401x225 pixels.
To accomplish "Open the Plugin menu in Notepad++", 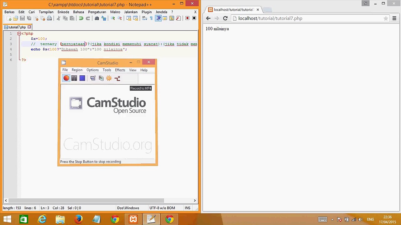I will tap(147, 12).
